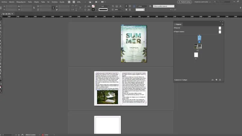The height and width of the screenshot is (136, 242).
Task: Toggle constrain scaling proportions link
Action: (53, 8)
